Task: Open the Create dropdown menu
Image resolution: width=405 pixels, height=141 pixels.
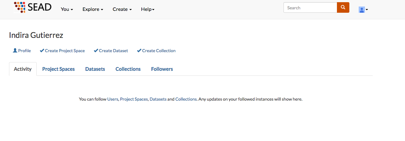Action: (122, 9)
